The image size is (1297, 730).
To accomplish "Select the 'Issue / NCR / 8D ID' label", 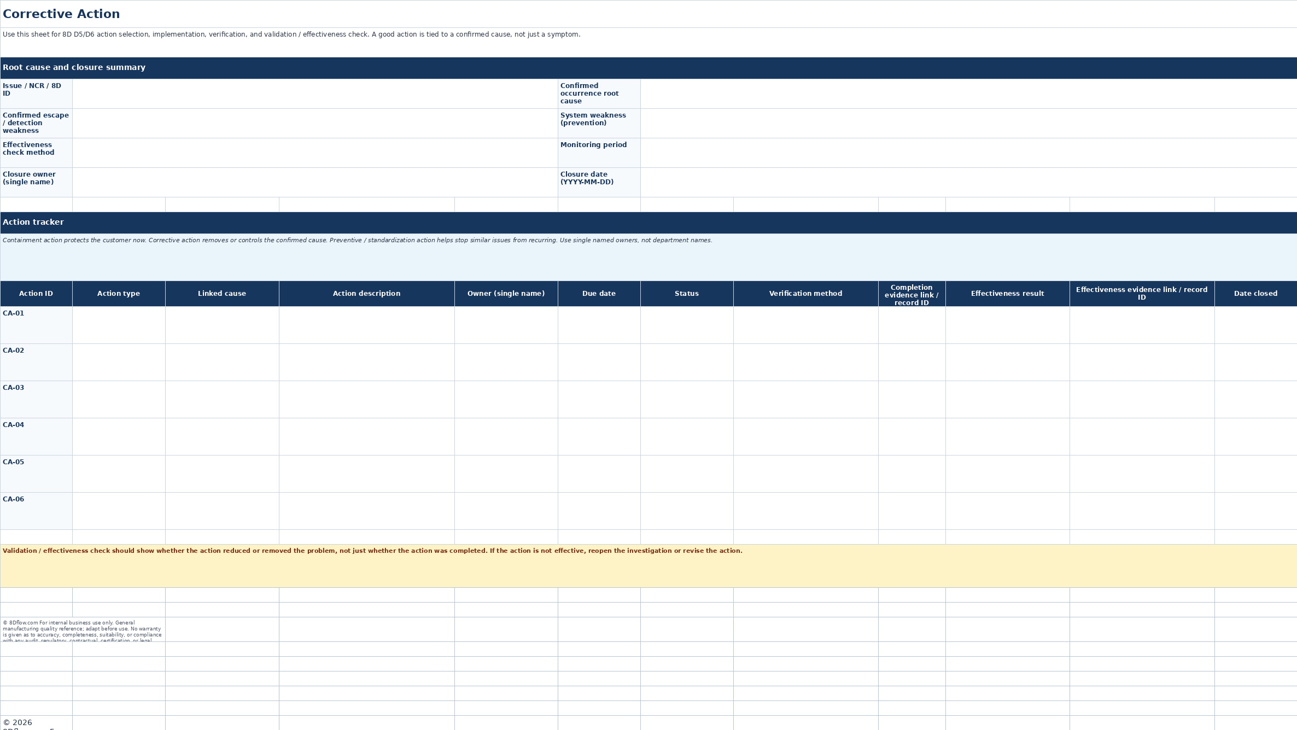I will point(36,94).
